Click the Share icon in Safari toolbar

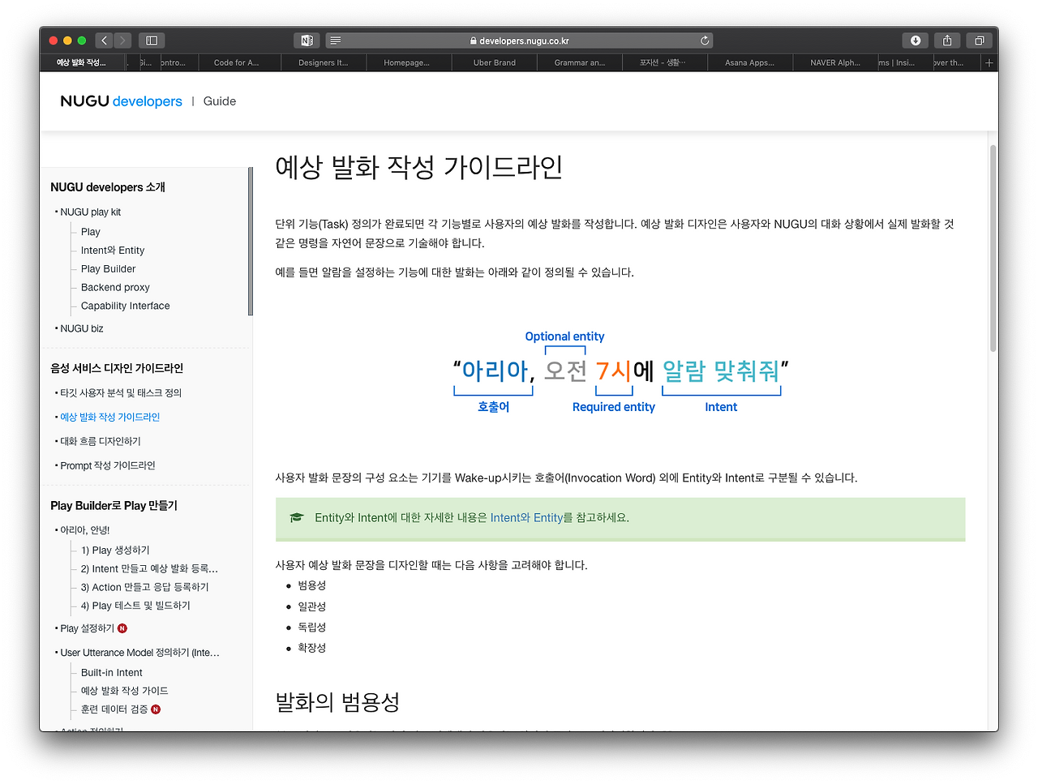(x=947, y=40)
